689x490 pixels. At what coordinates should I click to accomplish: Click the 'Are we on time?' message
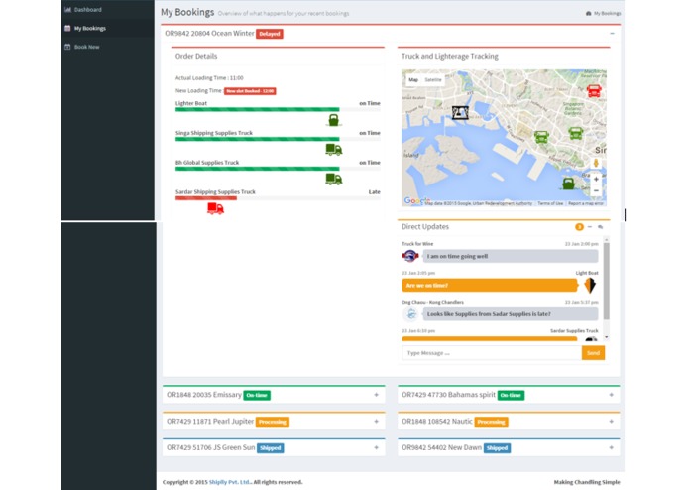489,286
